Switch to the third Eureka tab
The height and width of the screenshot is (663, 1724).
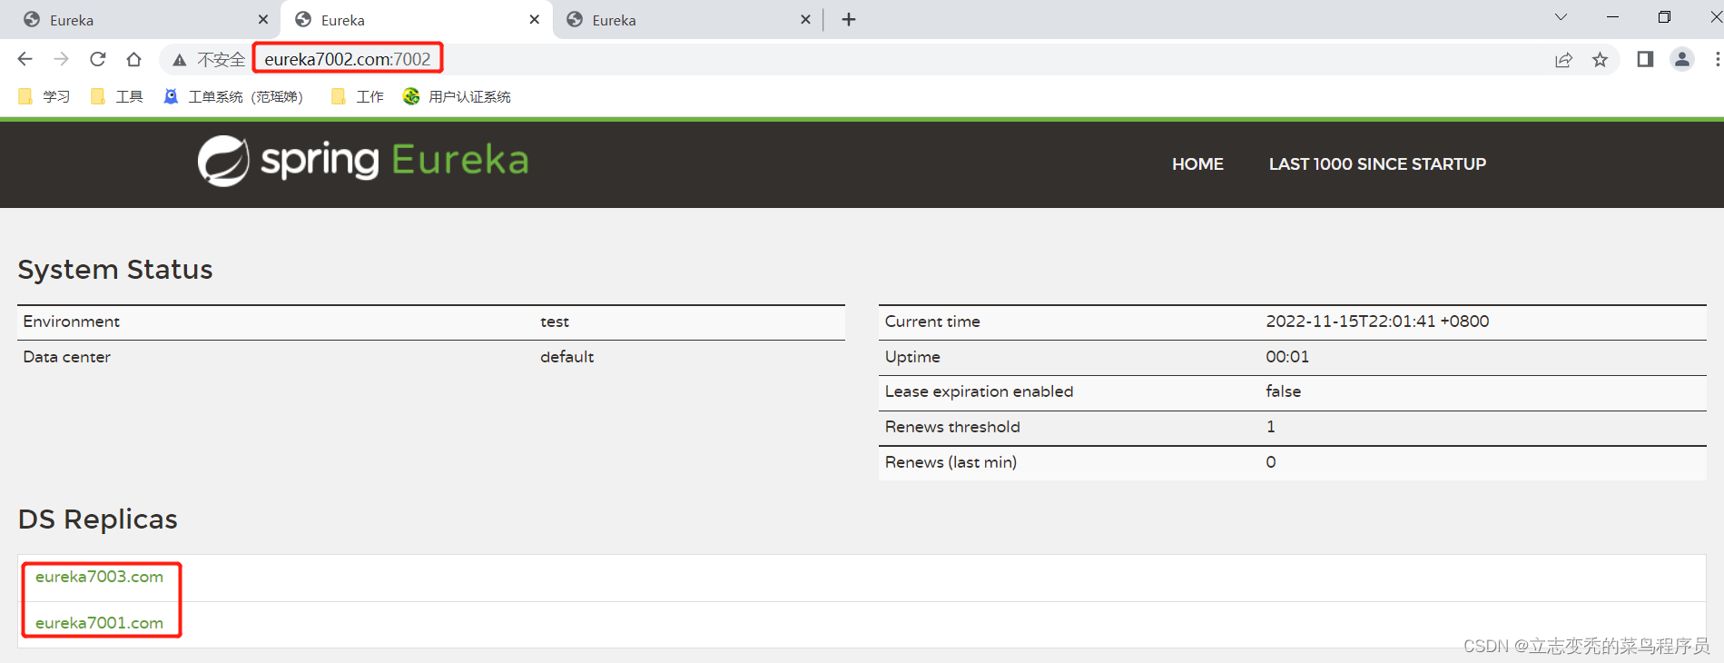688,20
